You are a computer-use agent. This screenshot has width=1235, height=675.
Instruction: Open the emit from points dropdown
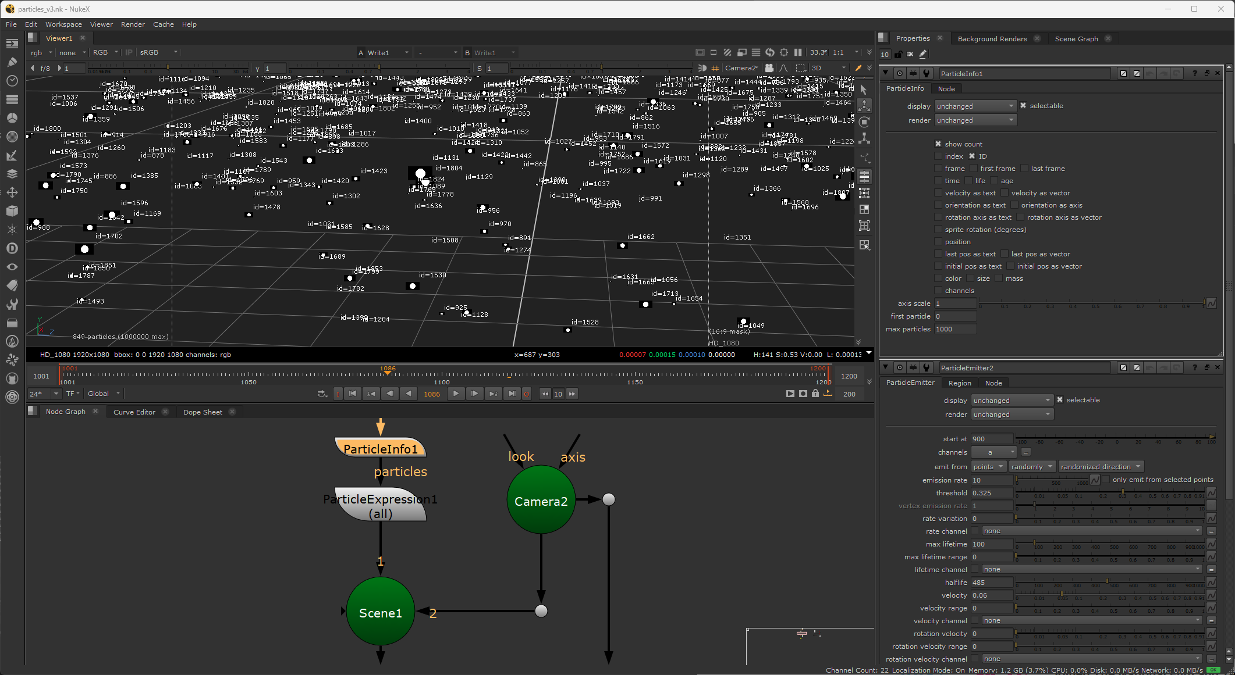pos(988,467)
